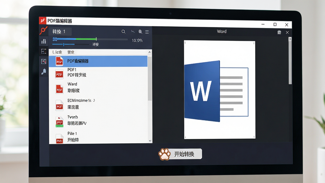
Task: Click the 10.0% progress value
Action: (x=137, y=40)
